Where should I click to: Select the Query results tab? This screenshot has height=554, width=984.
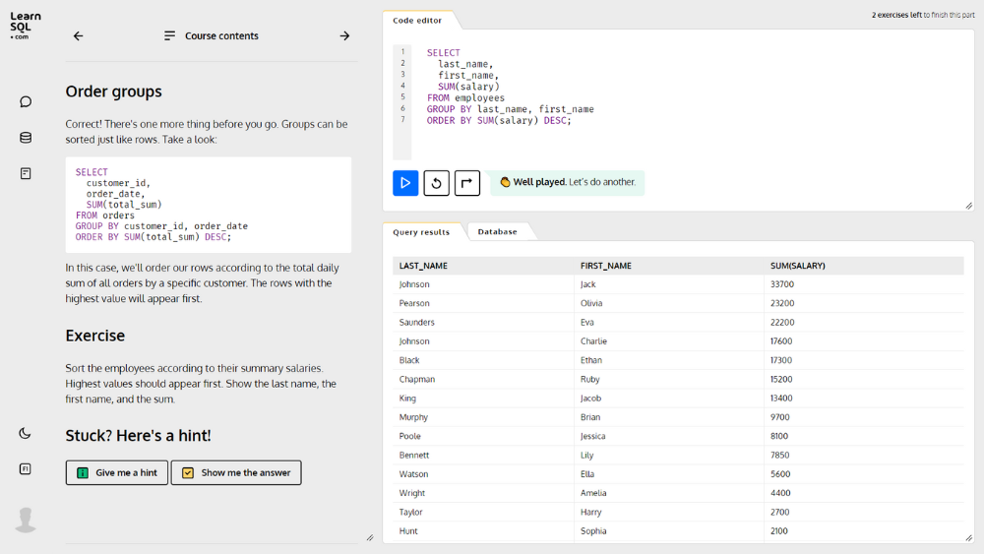point(421,231)
